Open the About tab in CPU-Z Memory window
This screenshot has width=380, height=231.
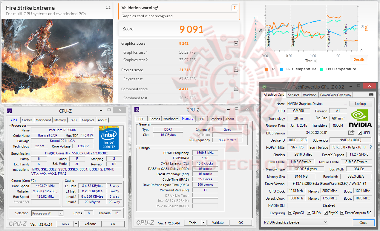pyautogui.click(x=230, y=119)
